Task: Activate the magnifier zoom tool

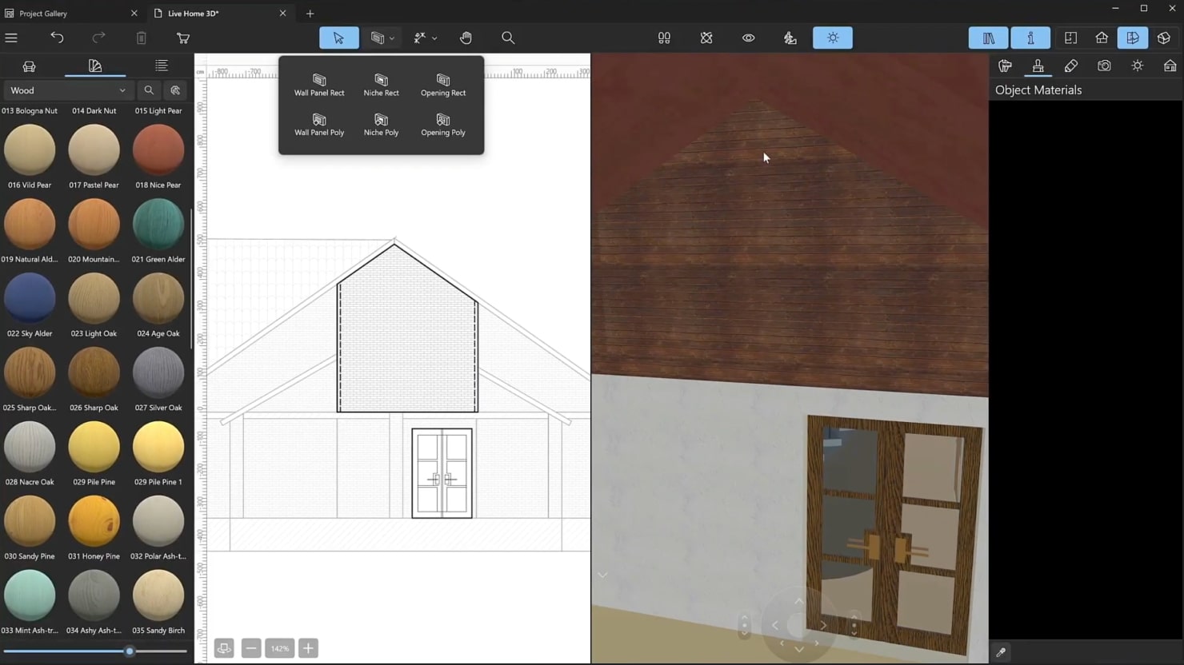Action: pos(508,38)
